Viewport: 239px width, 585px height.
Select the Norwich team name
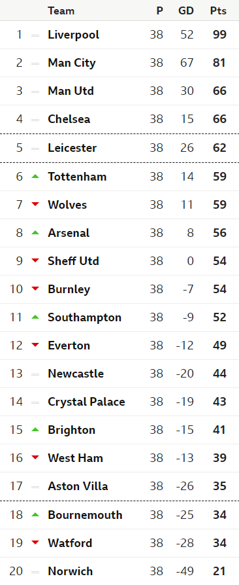pyautogui.click(x=71, y=571)
